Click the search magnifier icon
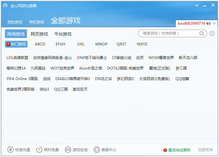 [202, 33]
